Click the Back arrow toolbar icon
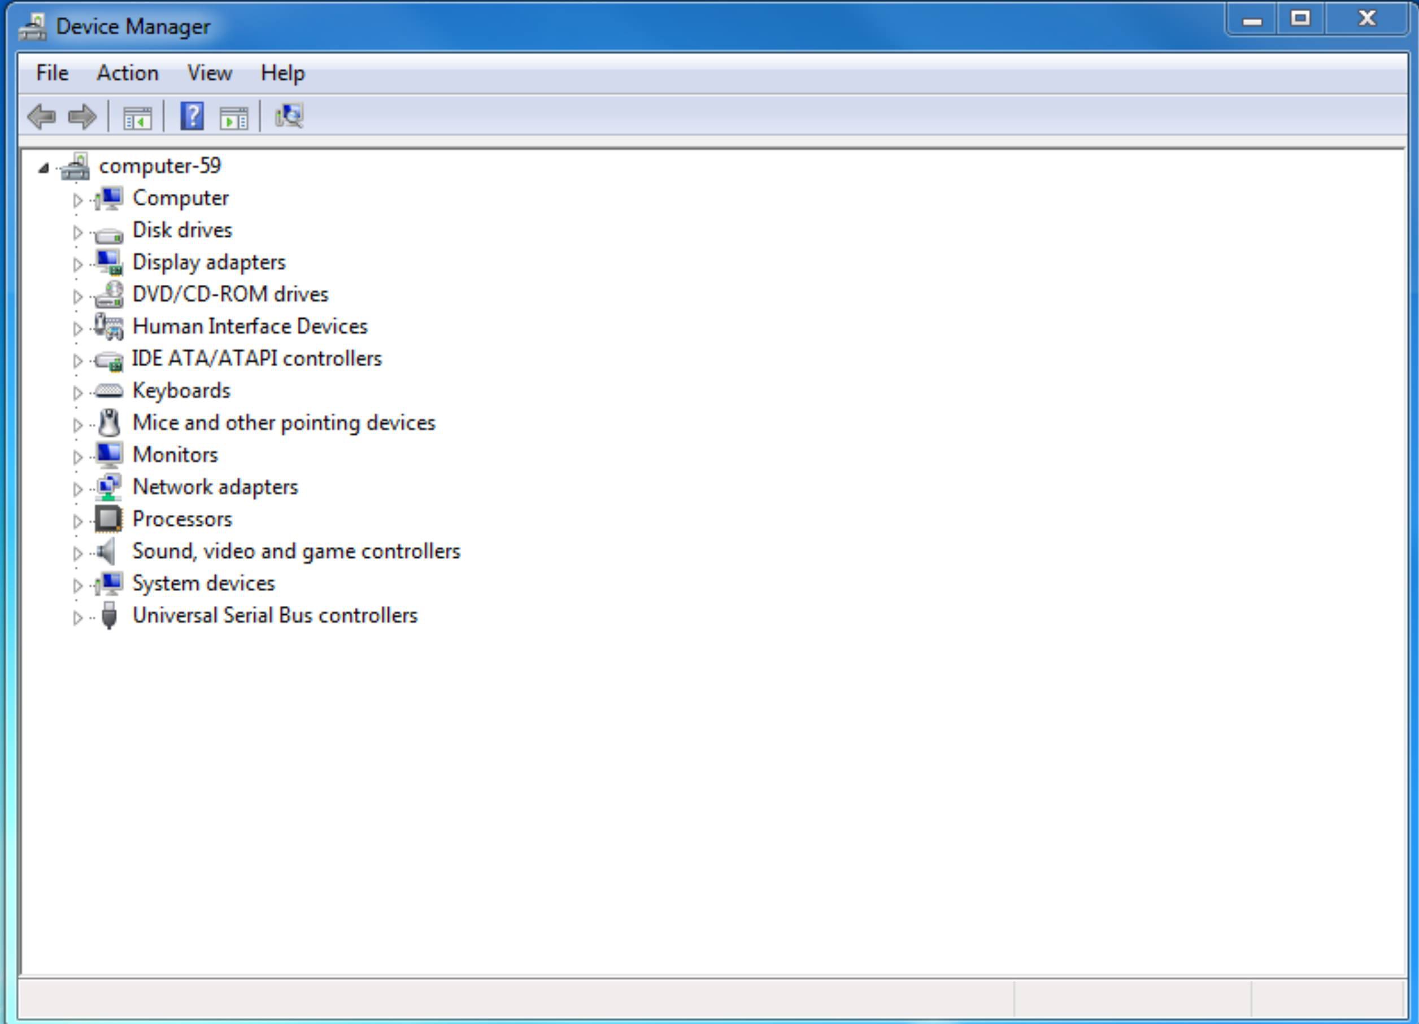This screenshot has width=1419, height=1024. (x=41, y=116)
